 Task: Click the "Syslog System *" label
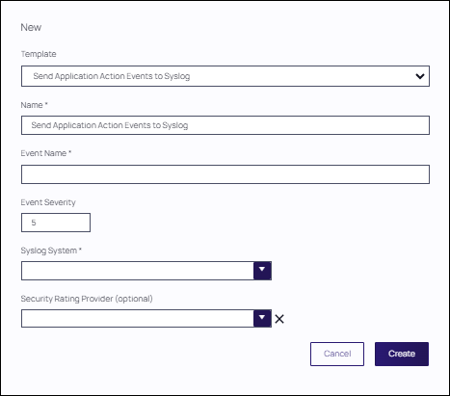tap(51, 251)
